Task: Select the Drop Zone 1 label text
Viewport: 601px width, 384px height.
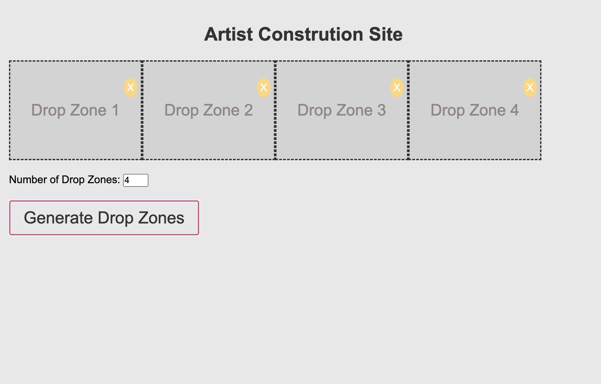Action: [75, 110]
